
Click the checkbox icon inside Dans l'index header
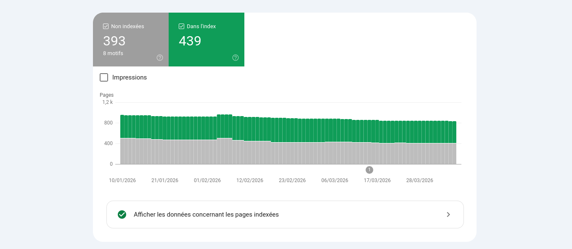(181, 26)
